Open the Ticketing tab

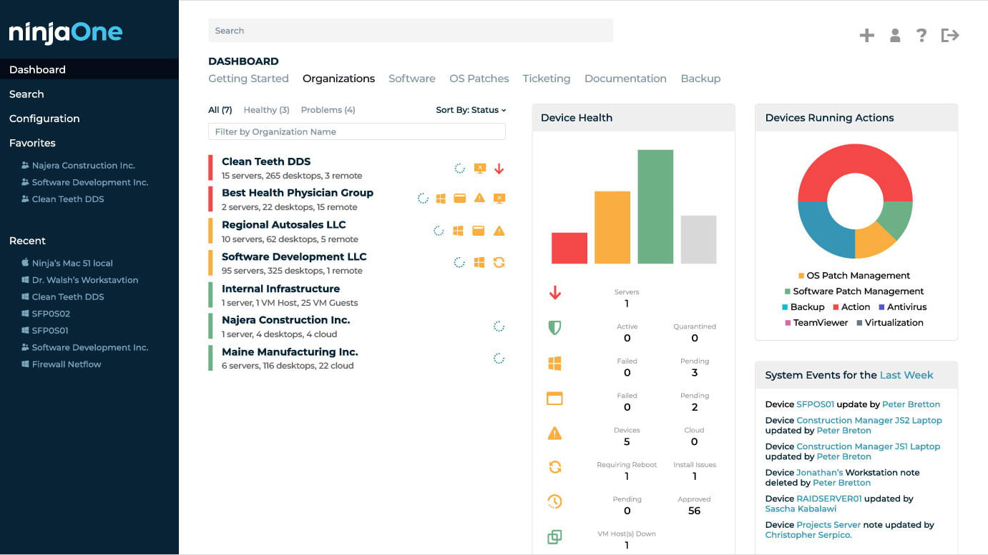pyautogui.click(x=546, y=79)
